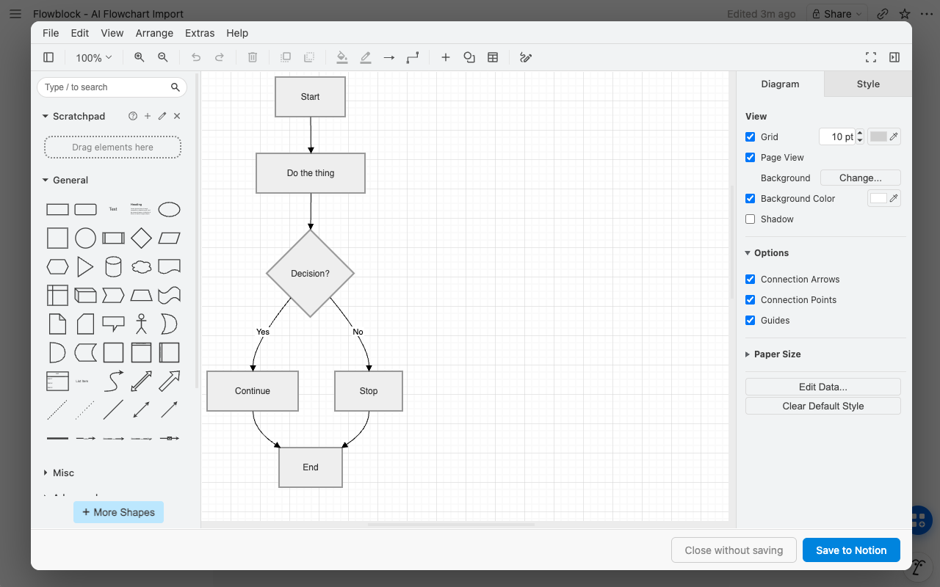This screenshot has height=587, width=940.
Task: Click the zoom in magnifier icon
Action: click(139, 57)
